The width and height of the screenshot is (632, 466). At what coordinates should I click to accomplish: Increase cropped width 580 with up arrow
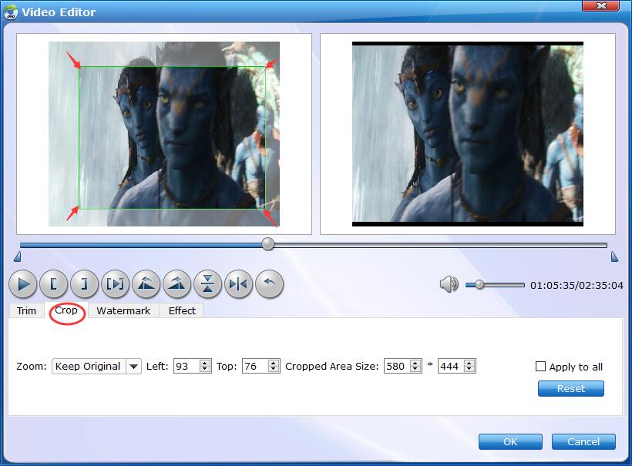415,363
